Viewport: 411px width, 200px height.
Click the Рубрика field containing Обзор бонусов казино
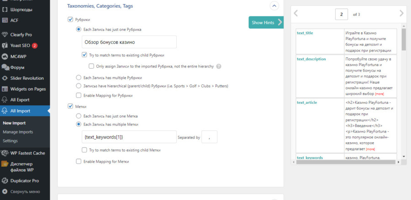[x=129, y=42]
